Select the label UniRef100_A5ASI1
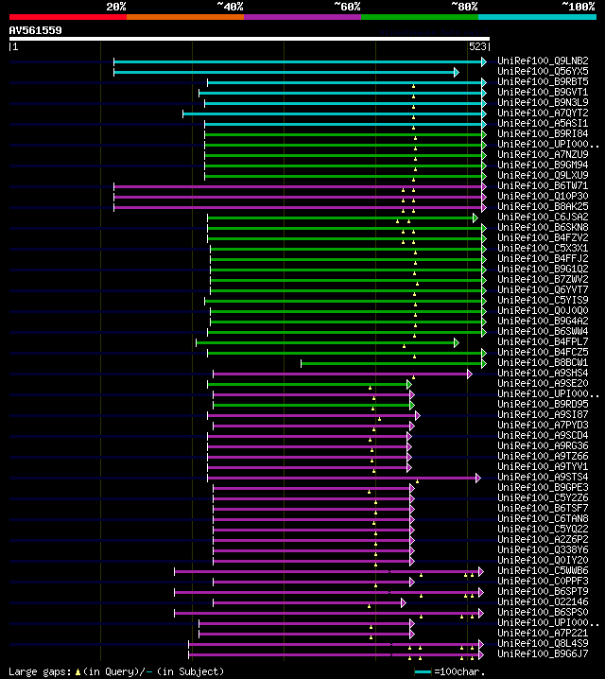 point(543,123)
